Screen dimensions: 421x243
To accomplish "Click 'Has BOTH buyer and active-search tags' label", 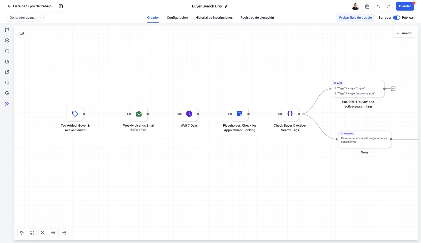I will (x=358, y=104).
